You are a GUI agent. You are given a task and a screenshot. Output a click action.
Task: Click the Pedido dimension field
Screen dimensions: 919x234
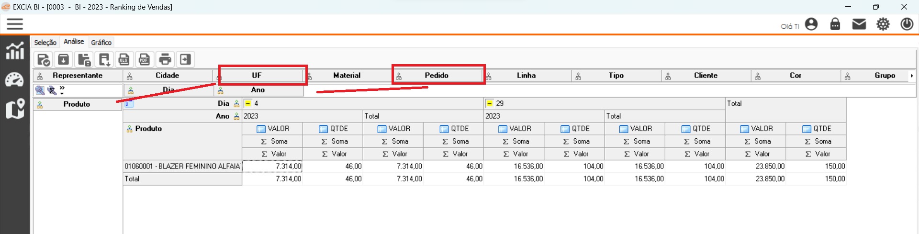point(437,76)
